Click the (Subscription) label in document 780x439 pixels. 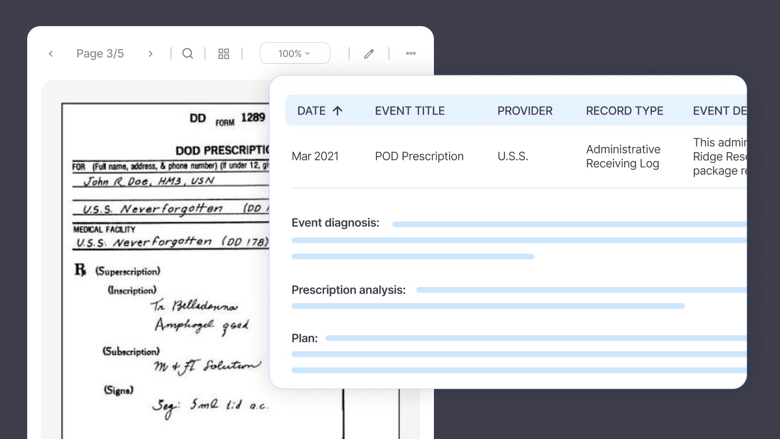coord(131,351)
